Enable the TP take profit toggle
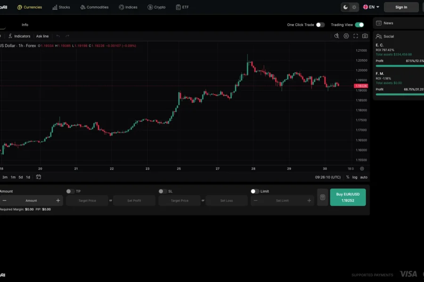 pyautogui.click(x=70, y=191)
